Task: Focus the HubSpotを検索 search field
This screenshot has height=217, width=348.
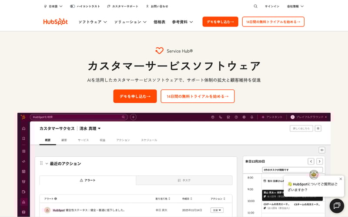Action: [x=79, y=117]
